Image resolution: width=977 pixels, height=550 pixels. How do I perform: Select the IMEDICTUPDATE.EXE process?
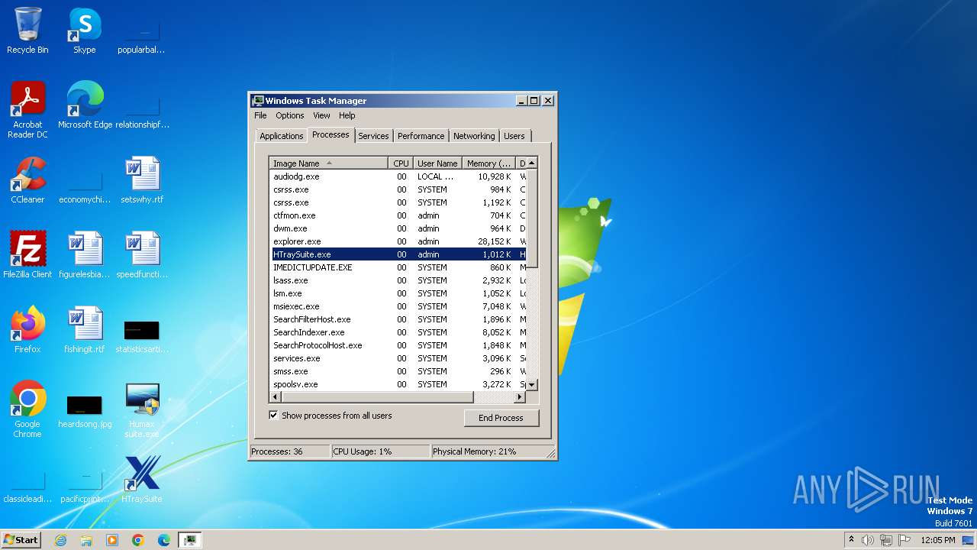pyautogui.click(x=398, y=267)
